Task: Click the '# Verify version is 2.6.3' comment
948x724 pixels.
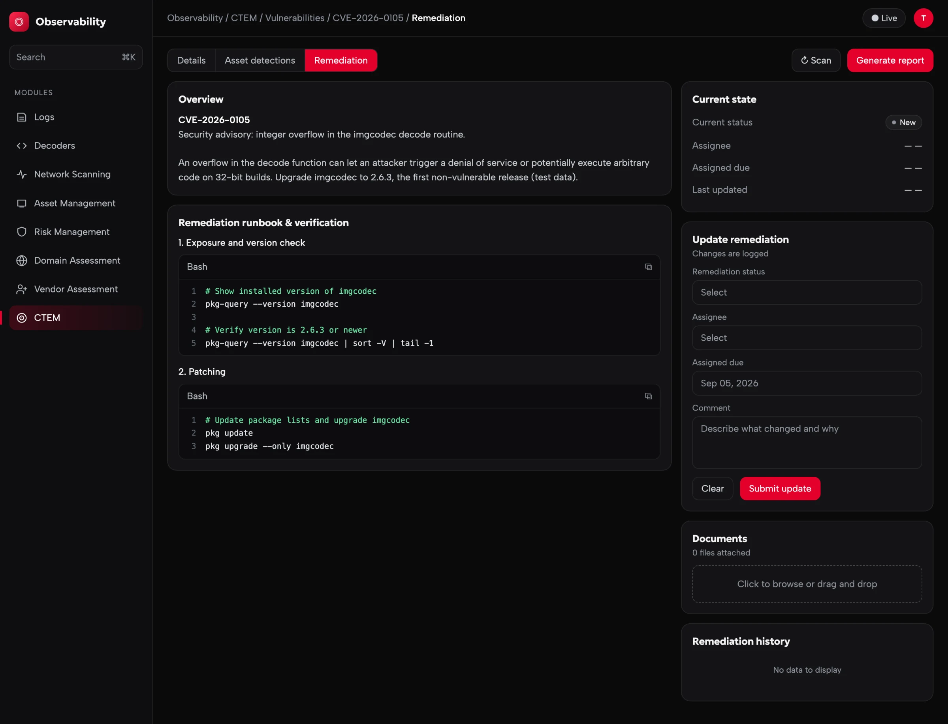Action: (286, 330)
